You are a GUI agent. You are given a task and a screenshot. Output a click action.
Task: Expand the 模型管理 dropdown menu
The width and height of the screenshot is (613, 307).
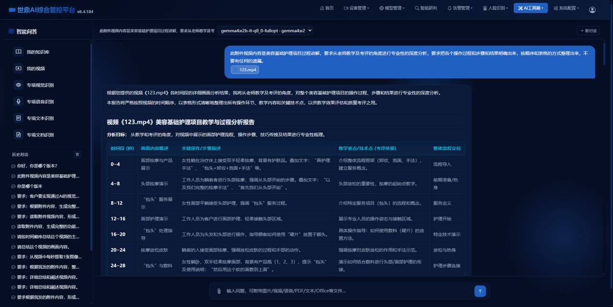point(392,8)
